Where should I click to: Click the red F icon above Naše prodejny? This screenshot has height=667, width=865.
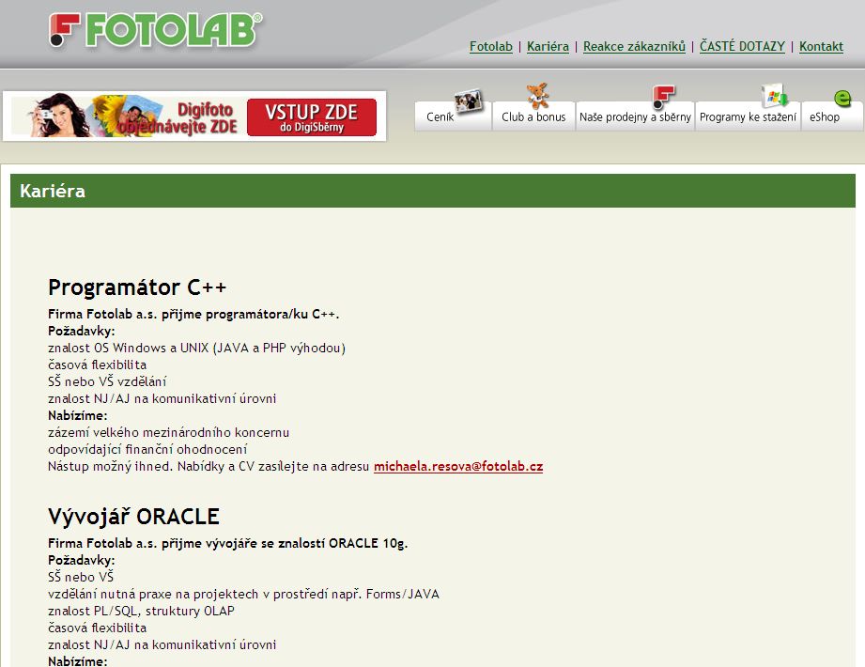663,97
